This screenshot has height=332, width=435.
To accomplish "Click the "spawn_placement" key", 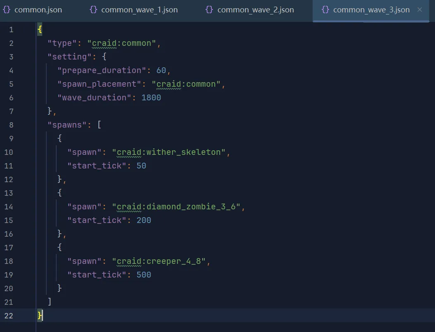I will [x=99, y=84].
